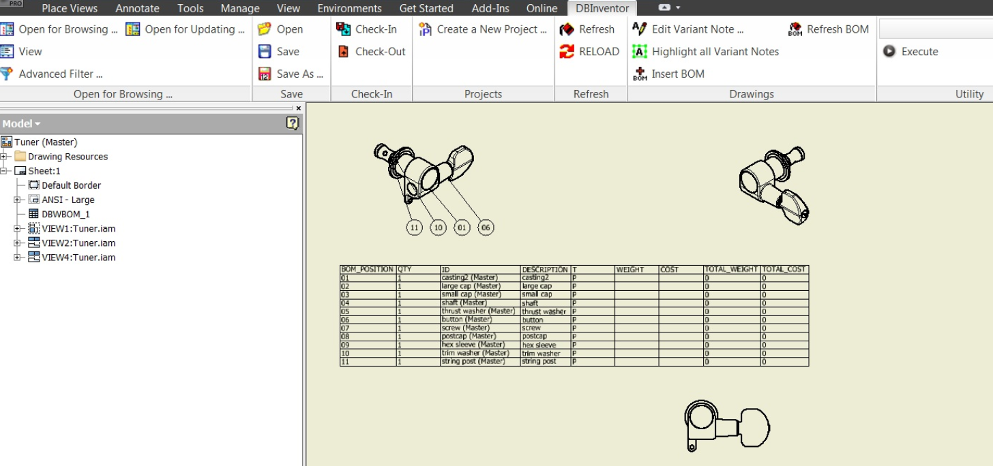Screen dimensions: 993x466
Task: Close the Model browser panel
Action: click(298, 108)
